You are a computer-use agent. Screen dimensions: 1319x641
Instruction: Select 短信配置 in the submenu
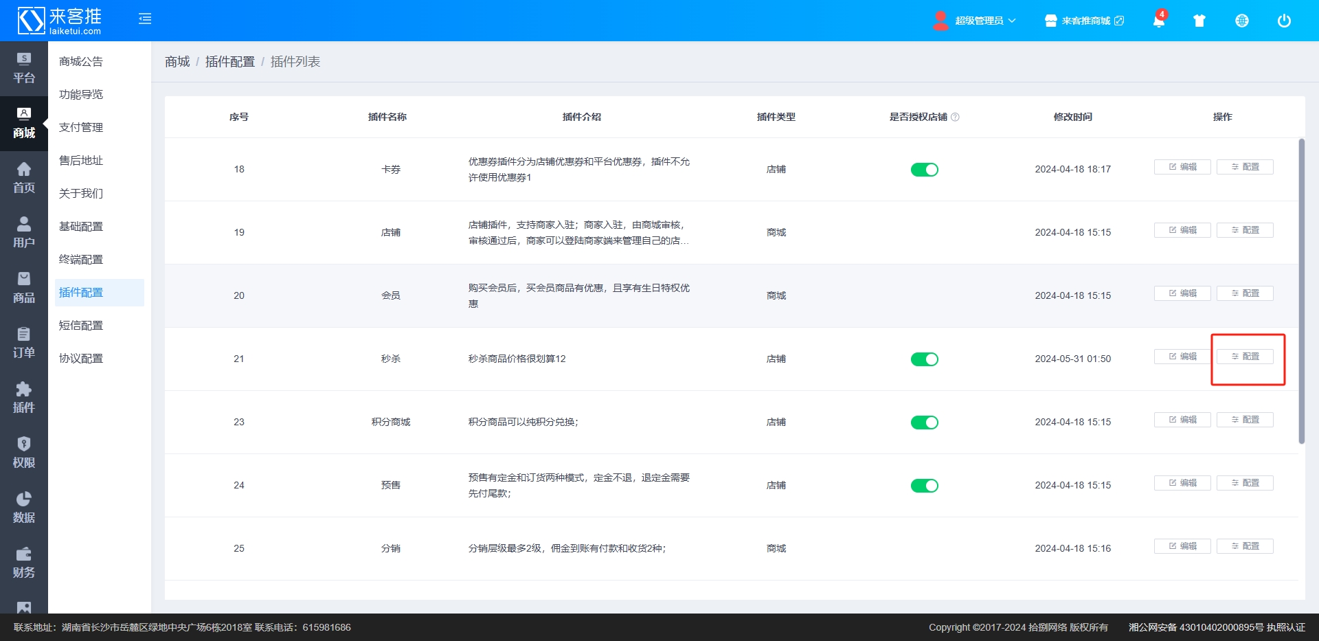81,326
